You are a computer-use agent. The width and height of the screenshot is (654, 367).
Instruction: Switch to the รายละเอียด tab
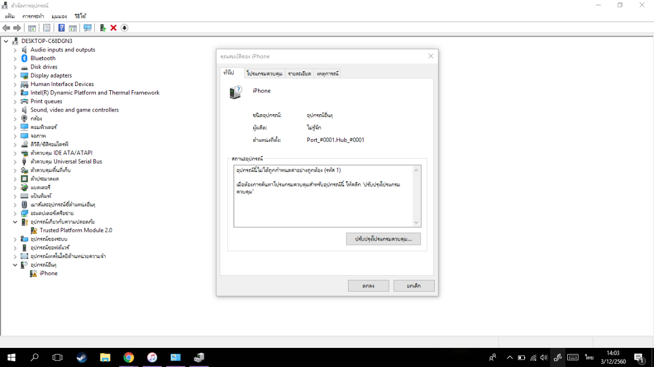[300, 73]
